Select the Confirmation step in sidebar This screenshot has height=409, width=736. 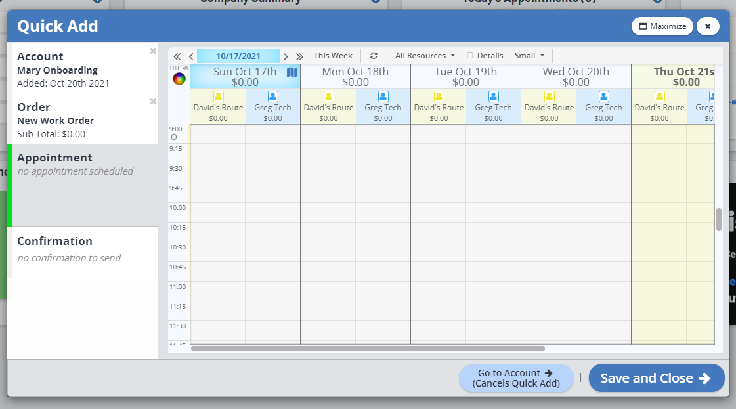tap(84, 249)
